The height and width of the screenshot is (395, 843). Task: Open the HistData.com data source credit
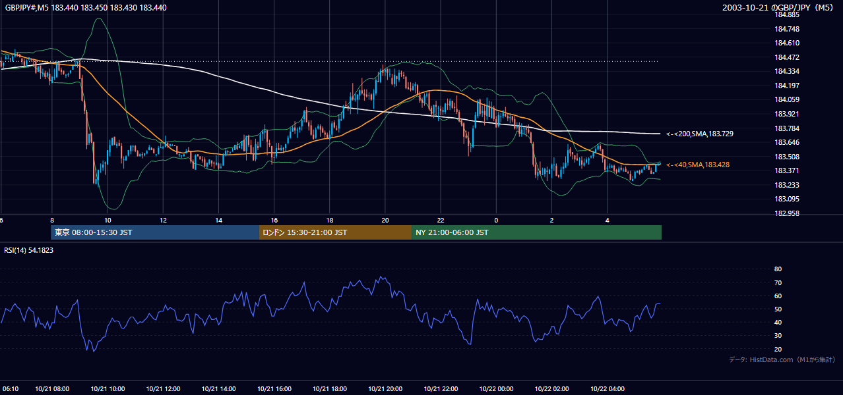(782, 359)
